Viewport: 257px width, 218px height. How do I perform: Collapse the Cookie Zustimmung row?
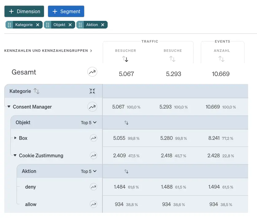15,156
